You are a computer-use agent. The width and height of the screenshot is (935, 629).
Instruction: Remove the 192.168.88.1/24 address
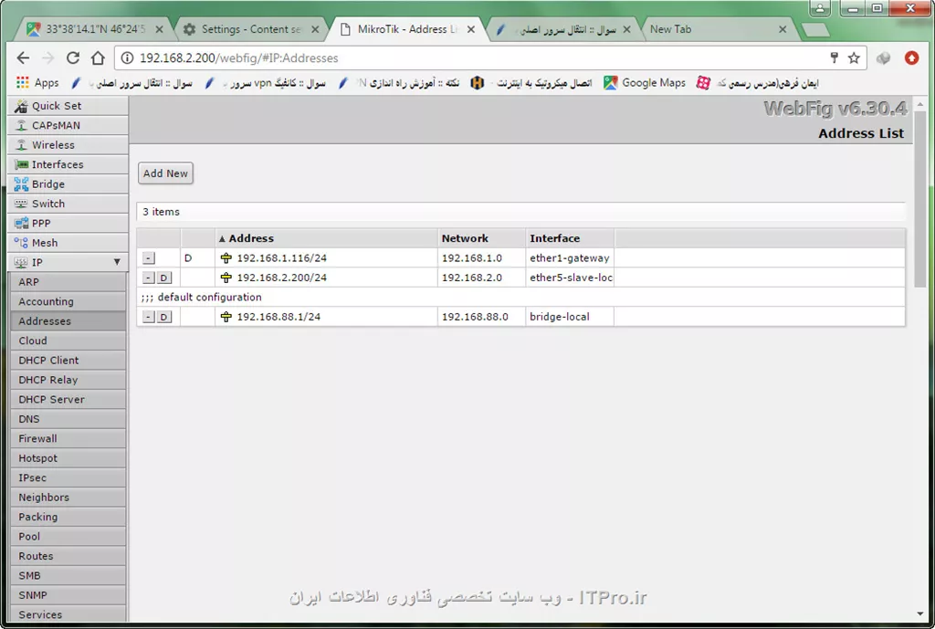(149, 317)
